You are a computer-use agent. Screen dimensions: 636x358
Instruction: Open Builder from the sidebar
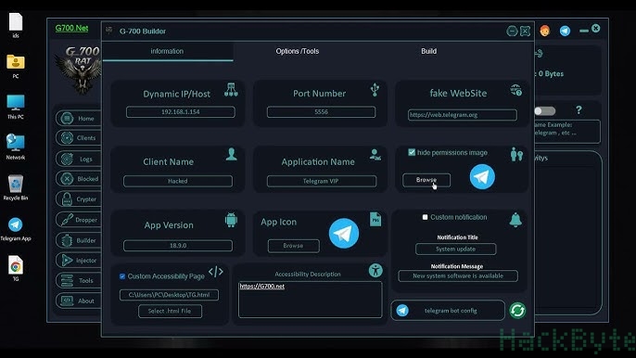coord(78,240)
